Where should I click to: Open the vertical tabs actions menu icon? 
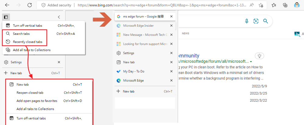[x=6, y=17]
